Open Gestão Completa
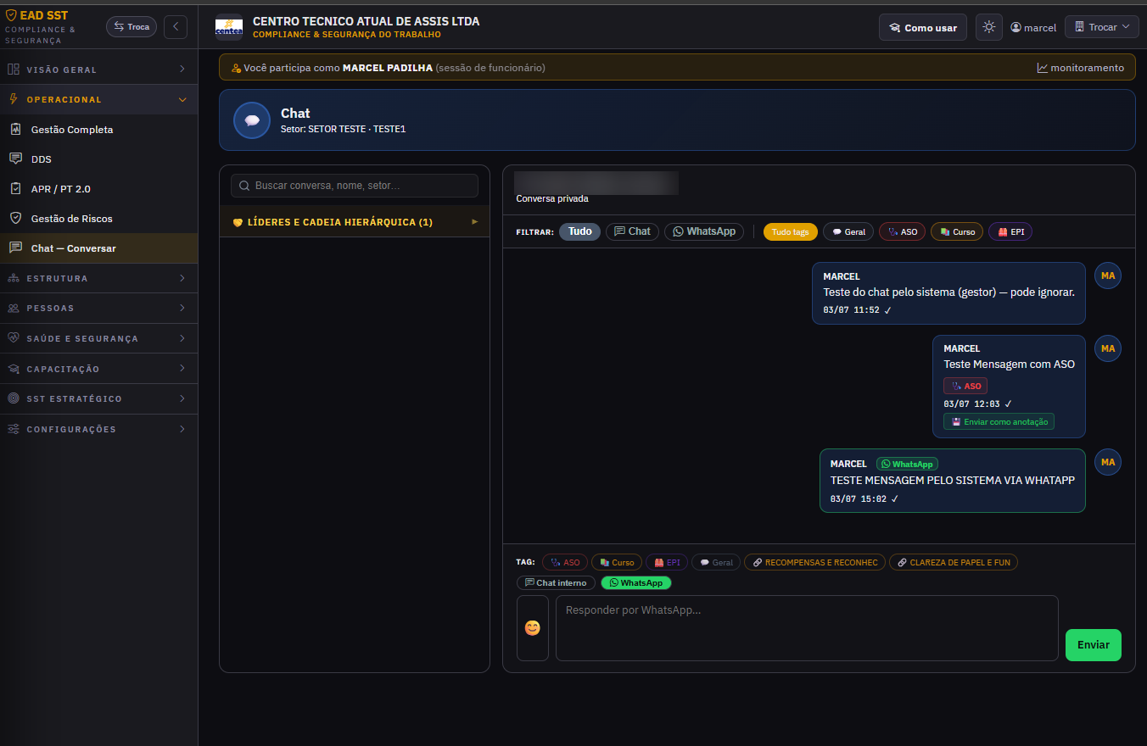The width and height of the screenshot is (1147, 746). click(98, 130)
